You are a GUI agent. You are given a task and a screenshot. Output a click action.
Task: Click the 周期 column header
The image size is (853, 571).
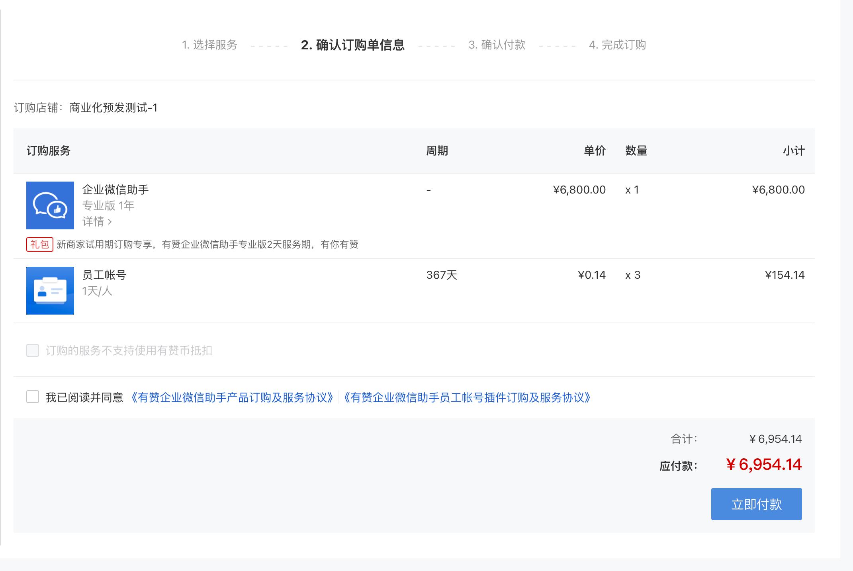pyautogui.click(x=437, y=151)
